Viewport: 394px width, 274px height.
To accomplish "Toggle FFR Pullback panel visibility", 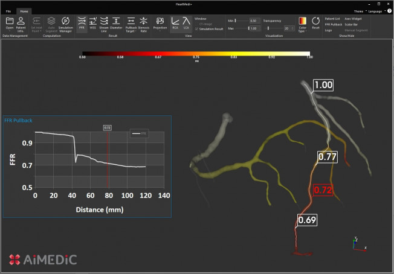I will 333,24.
